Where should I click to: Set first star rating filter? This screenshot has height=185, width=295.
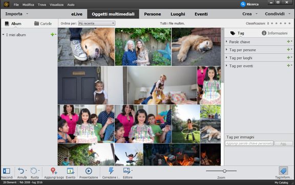(x=272, y=24)
